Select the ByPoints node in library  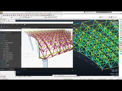7,47
